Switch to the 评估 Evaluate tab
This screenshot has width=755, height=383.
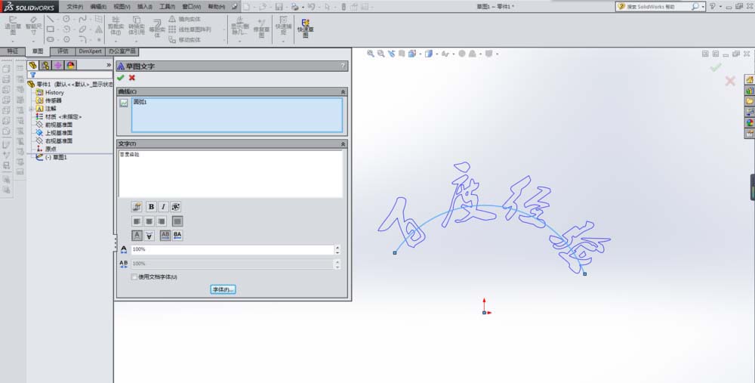coord(63,51)
